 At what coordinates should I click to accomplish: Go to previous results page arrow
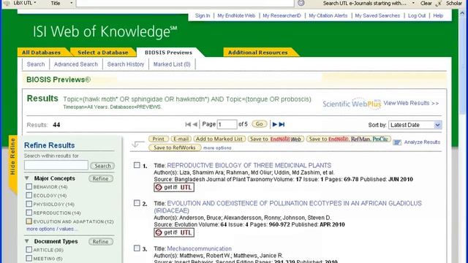(x=195, y=124)
